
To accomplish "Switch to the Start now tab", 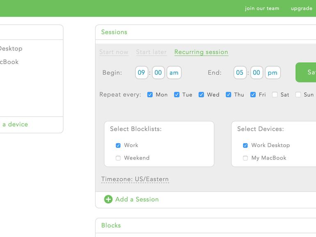I will click(x=114, y=52).
